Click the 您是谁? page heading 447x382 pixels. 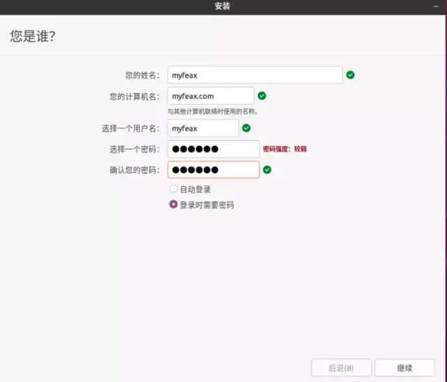[x=33, y=36]
